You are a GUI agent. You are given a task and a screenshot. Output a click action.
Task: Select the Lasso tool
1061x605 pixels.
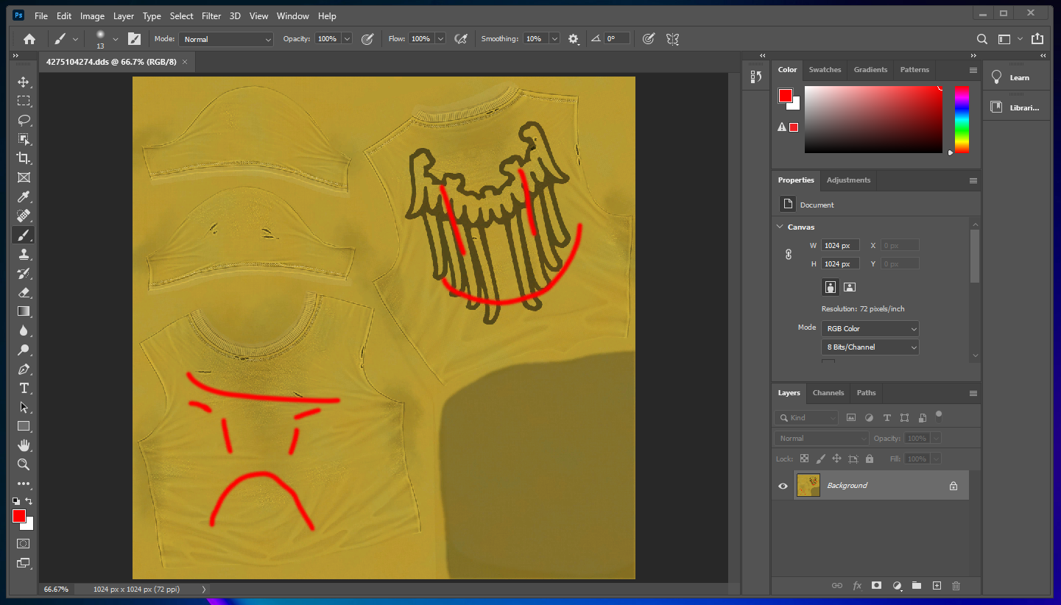point(24,120)
